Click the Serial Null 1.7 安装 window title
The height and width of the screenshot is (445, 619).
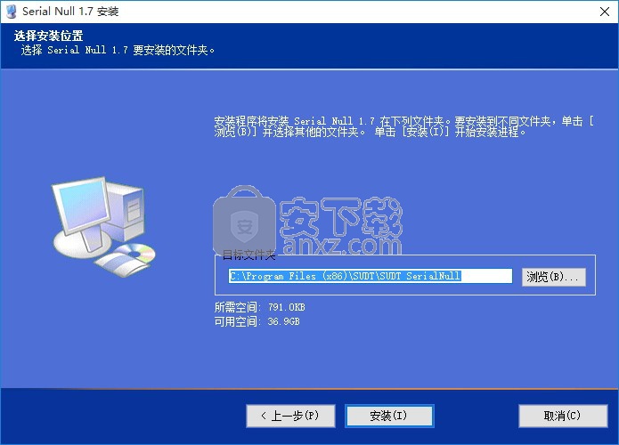tap(70, 12)
